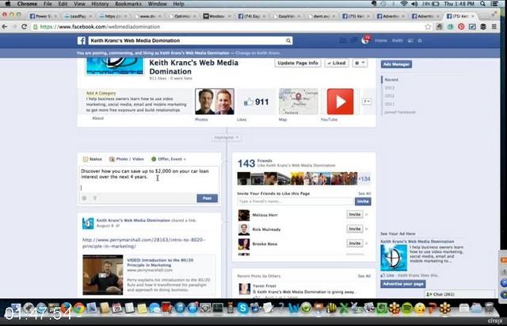The width and height of the screenshot is (507, 326).
Task: Click Chrome icon in the dock
Action: point(79,308)
